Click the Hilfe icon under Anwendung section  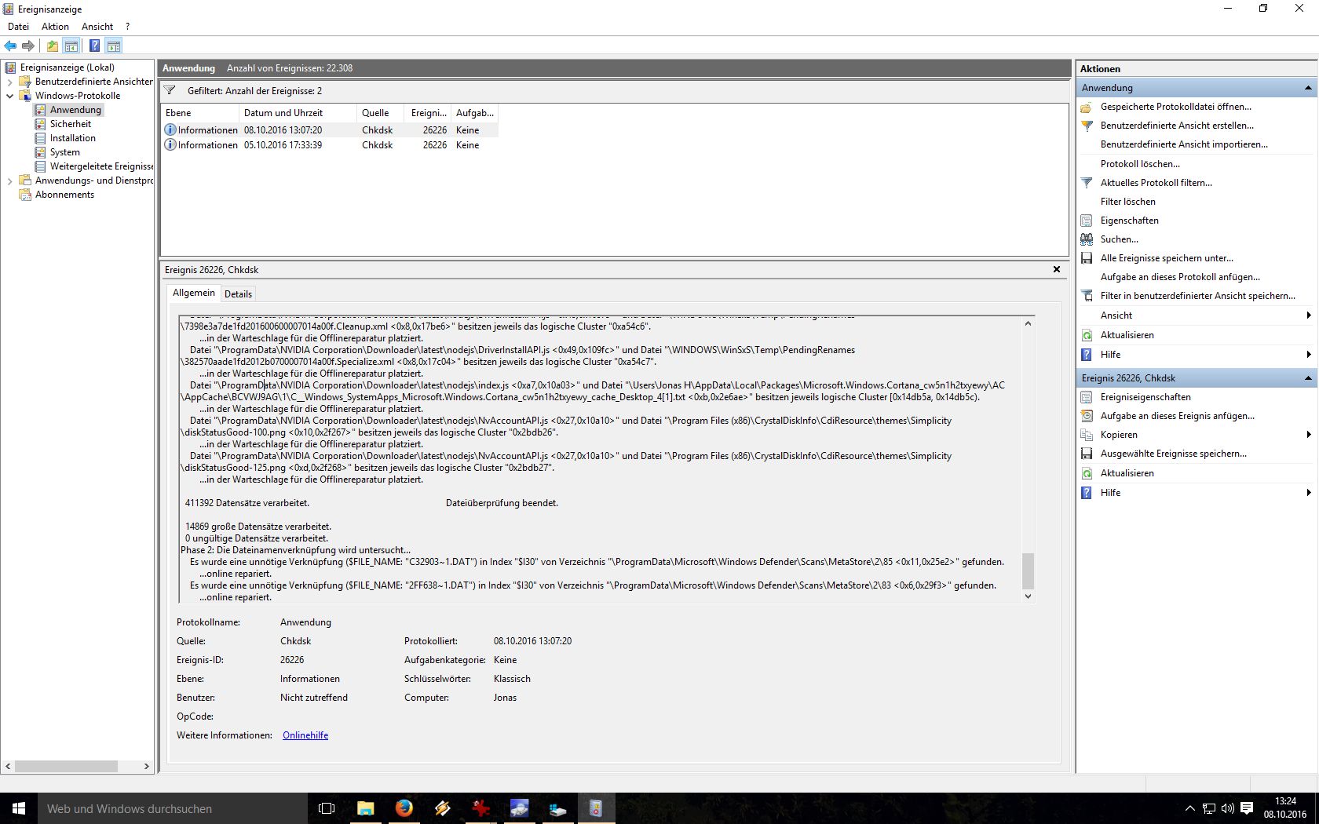tap(1087, 355)
